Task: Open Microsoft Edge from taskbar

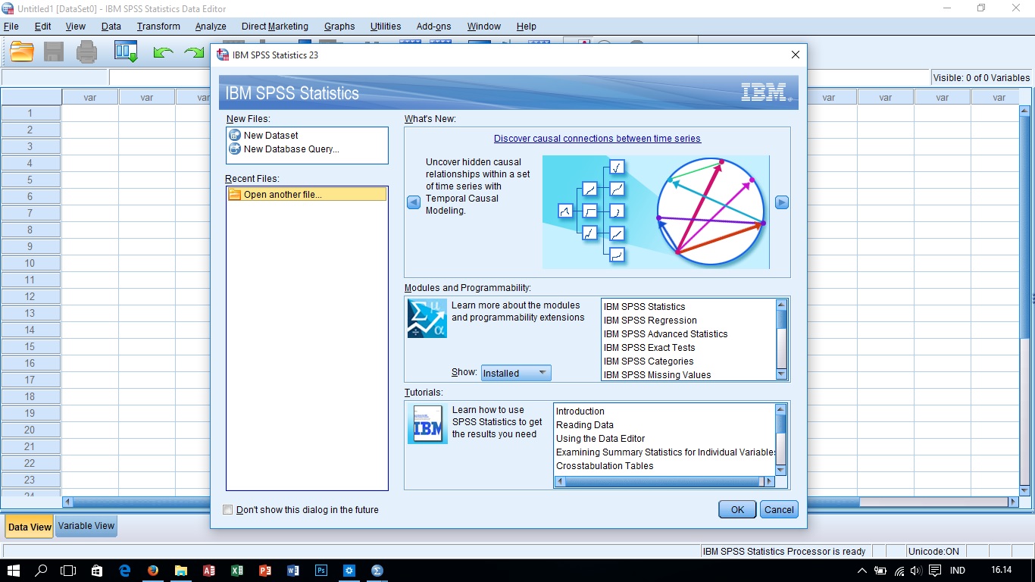Action: (x=125, y=571)
